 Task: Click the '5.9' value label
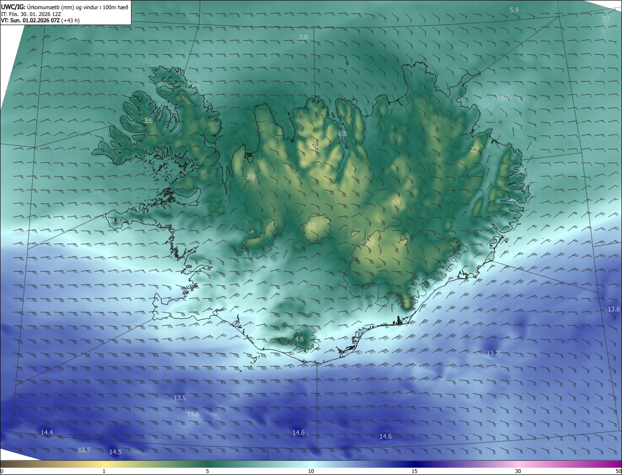[514, 10]
